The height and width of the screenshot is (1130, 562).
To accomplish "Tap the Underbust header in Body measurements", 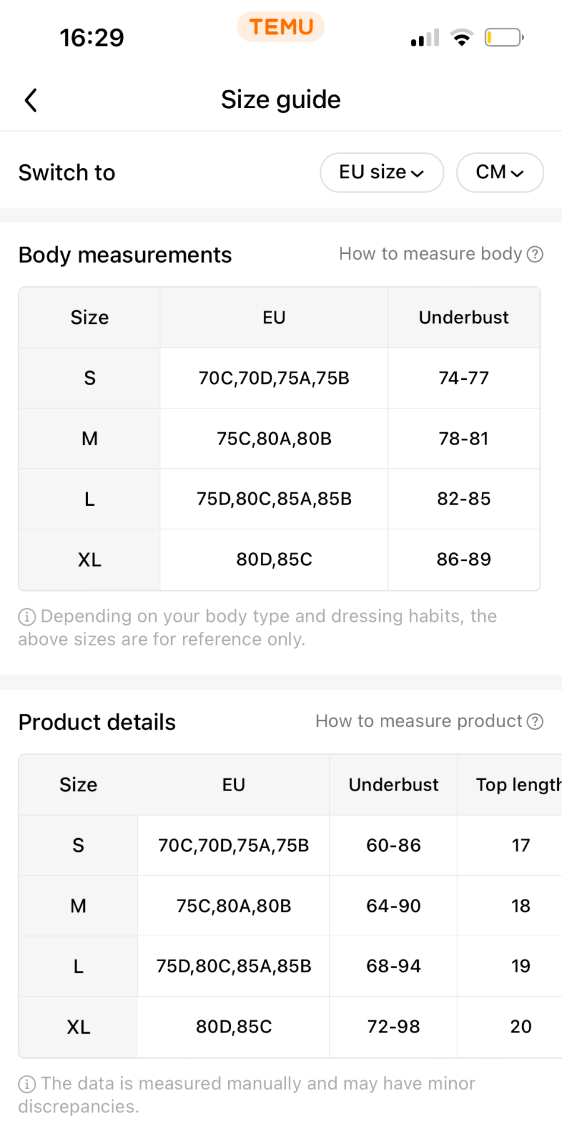I will [463, 317].
